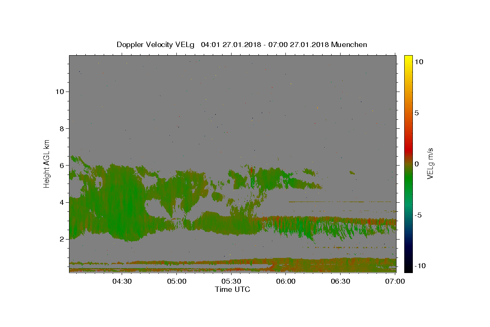
Task: Click the 05:30 time tick label
Action: pyautogui.click(x=231, y=281)
